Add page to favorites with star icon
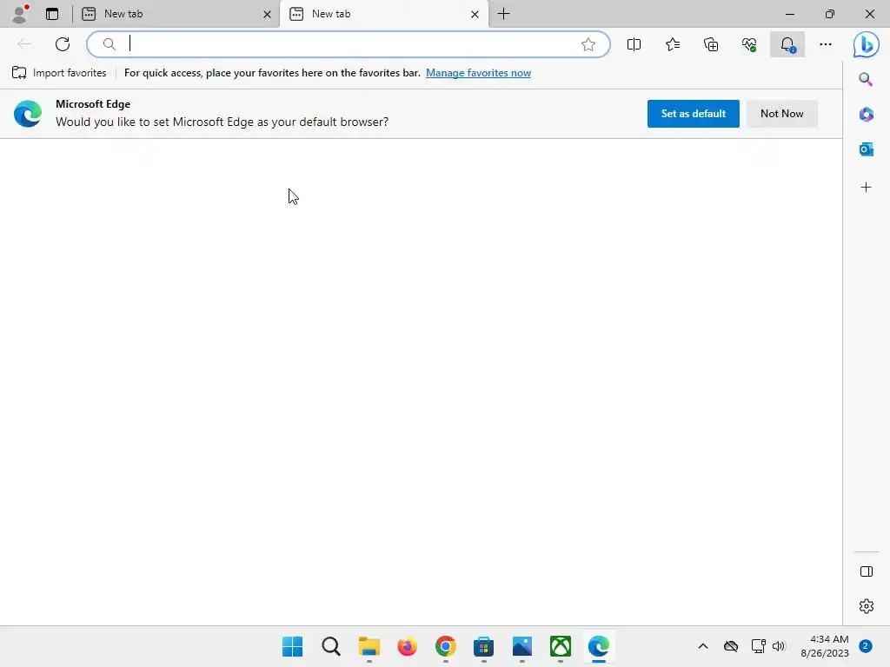 [x=588, y=44]
